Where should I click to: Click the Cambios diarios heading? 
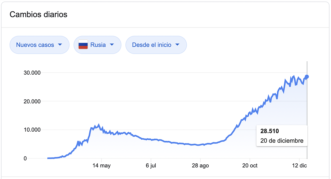click(38, 14)
